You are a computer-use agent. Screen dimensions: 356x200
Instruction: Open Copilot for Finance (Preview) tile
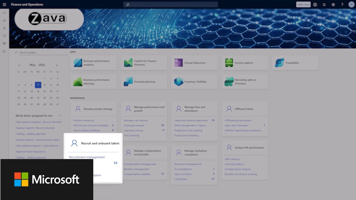[144, 63]
